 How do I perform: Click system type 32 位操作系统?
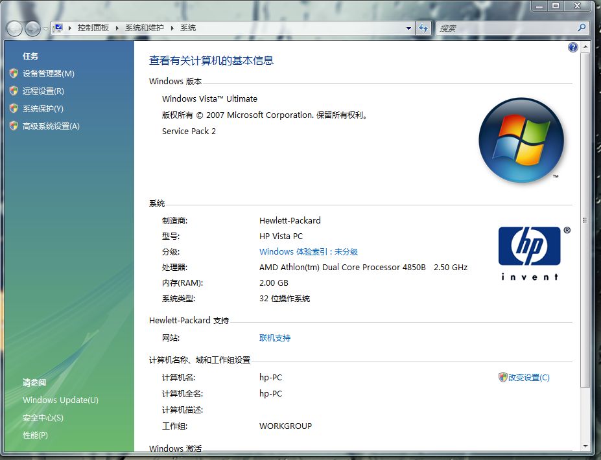[x=285, y=299]
